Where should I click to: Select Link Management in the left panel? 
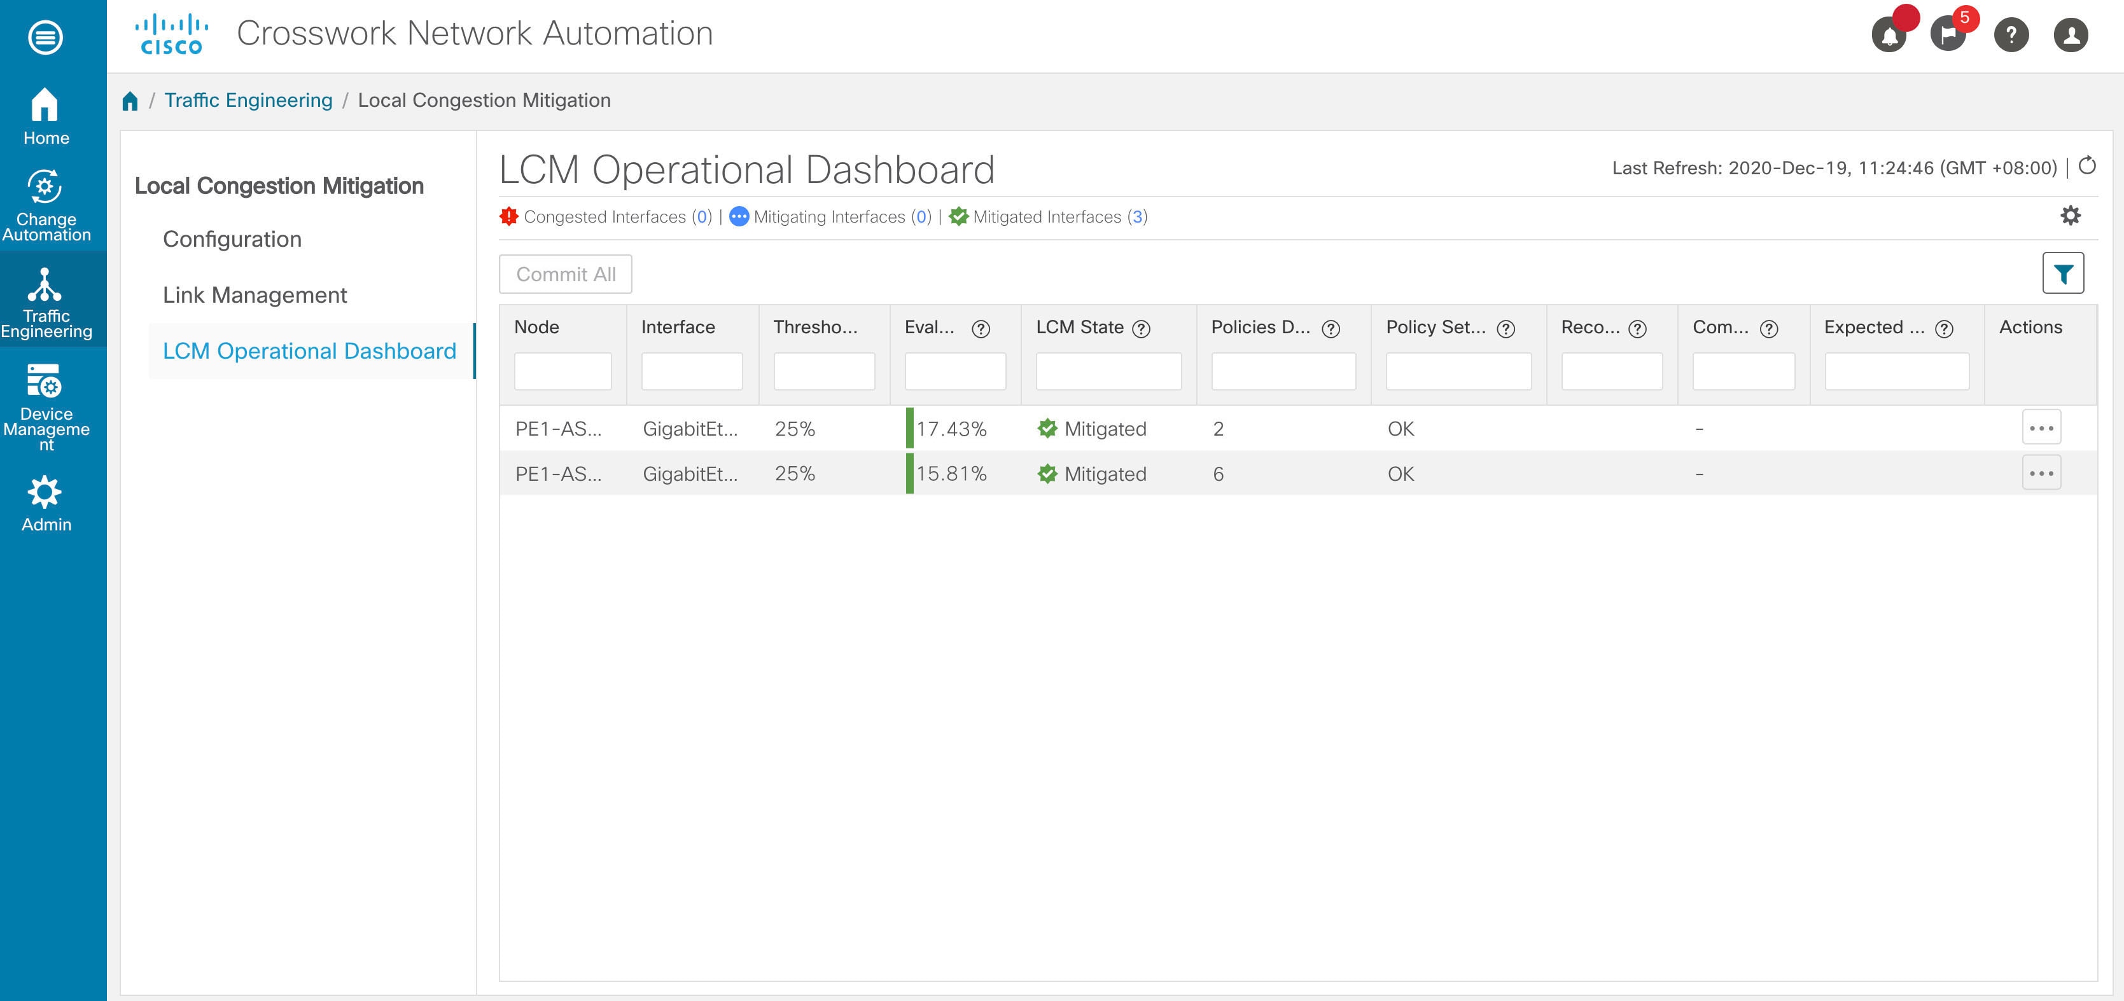click(x=255, y=294)
